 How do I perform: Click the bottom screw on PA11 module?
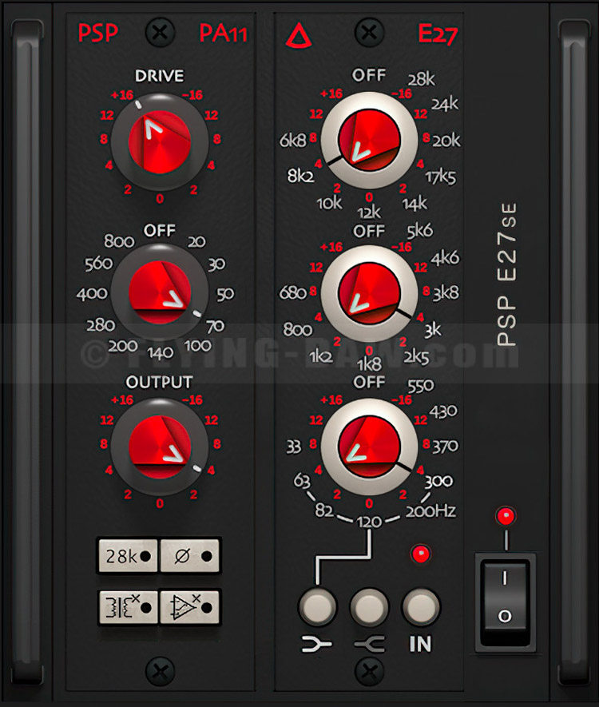(160, 671)
